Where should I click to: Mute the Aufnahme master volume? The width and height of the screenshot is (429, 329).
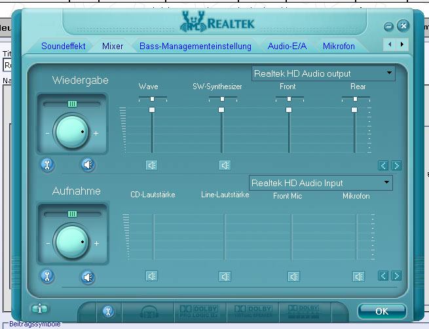[88, 277]
